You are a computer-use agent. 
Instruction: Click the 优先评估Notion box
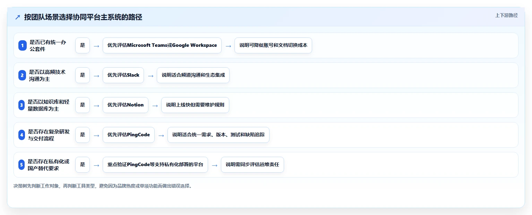(x=126, y=105)
